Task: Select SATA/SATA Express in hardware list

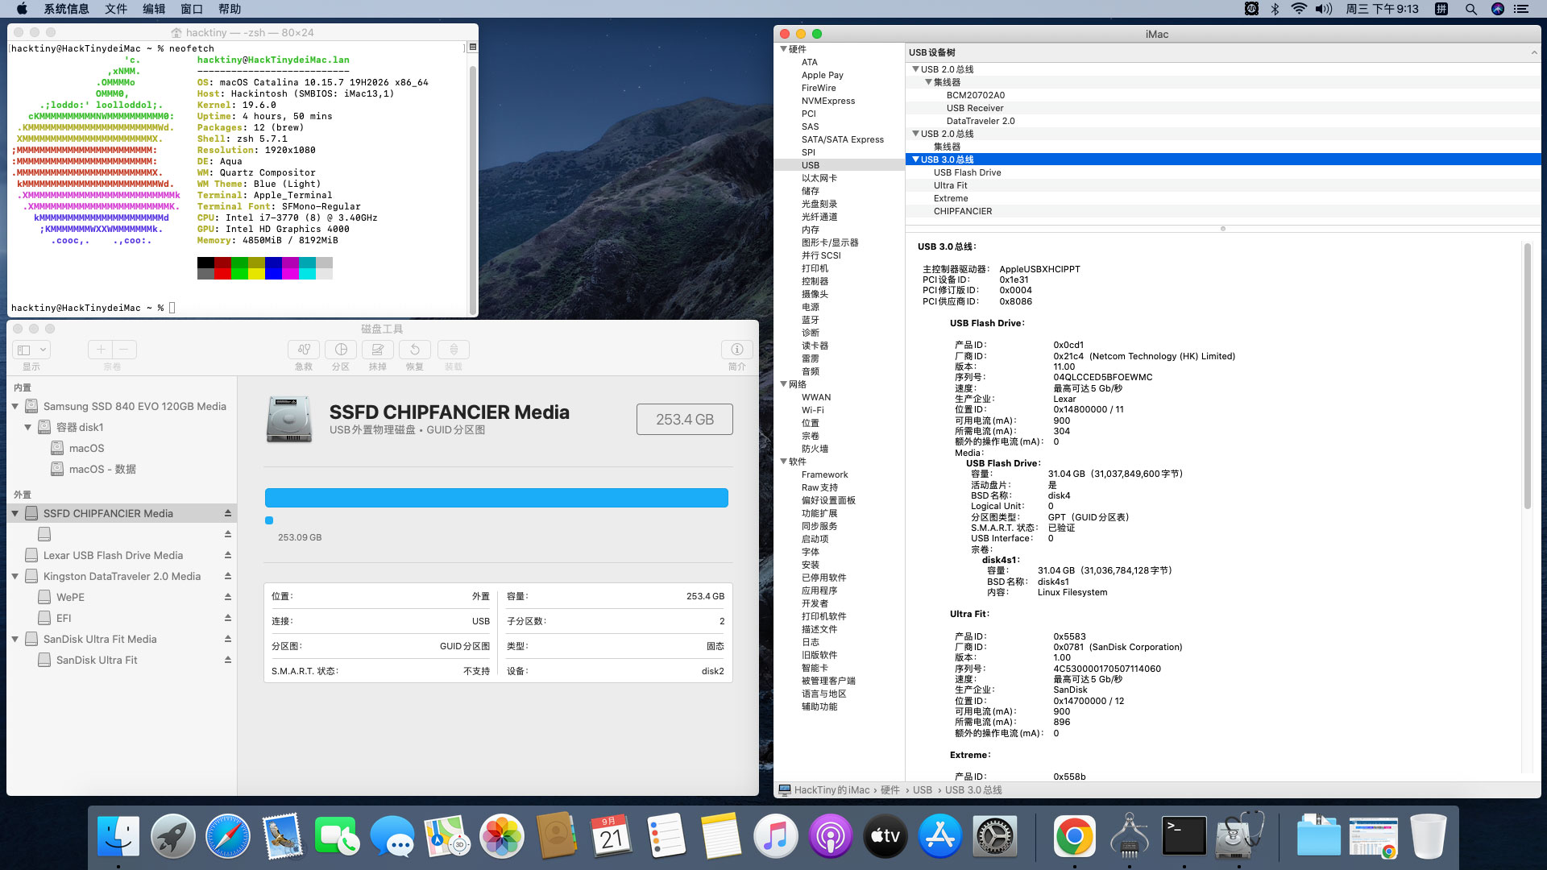Action: (x=842, y=139)
